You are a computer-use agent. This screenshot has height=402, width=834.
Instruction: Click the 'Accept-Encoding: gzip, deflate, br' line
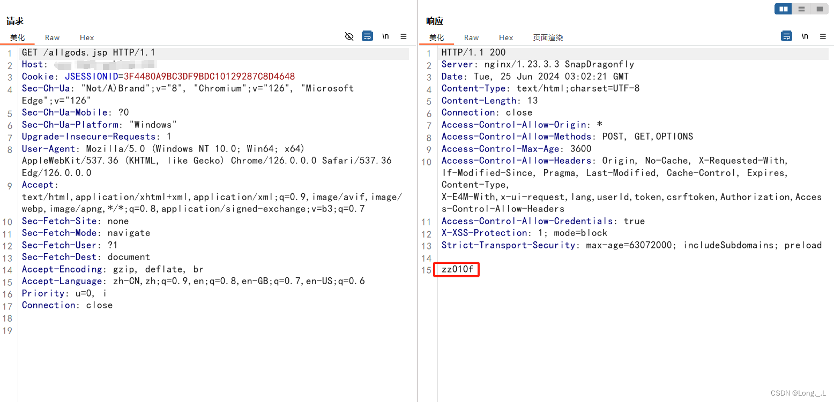(x=113, y=269)
